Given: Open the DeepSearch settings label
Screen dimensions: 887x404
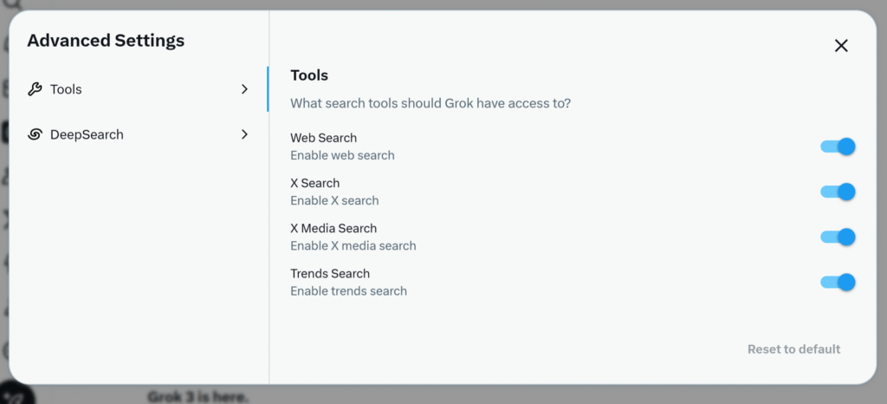Looking at the screenshot, I should pyautogui.click(x=87, y=134).
